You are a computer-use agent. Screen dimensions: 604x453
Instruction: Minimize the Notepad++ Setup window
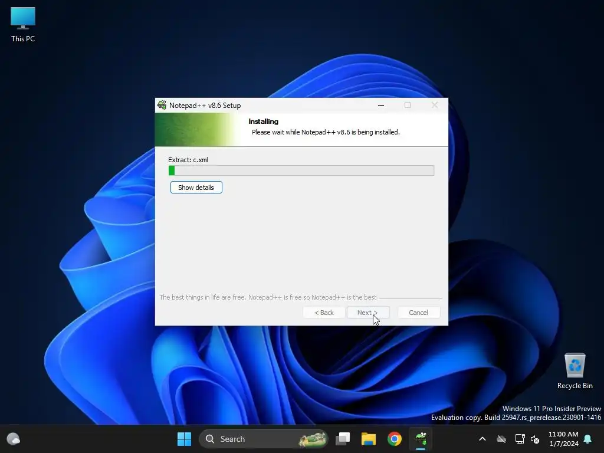pyautogui.click(x=381, y=105)
